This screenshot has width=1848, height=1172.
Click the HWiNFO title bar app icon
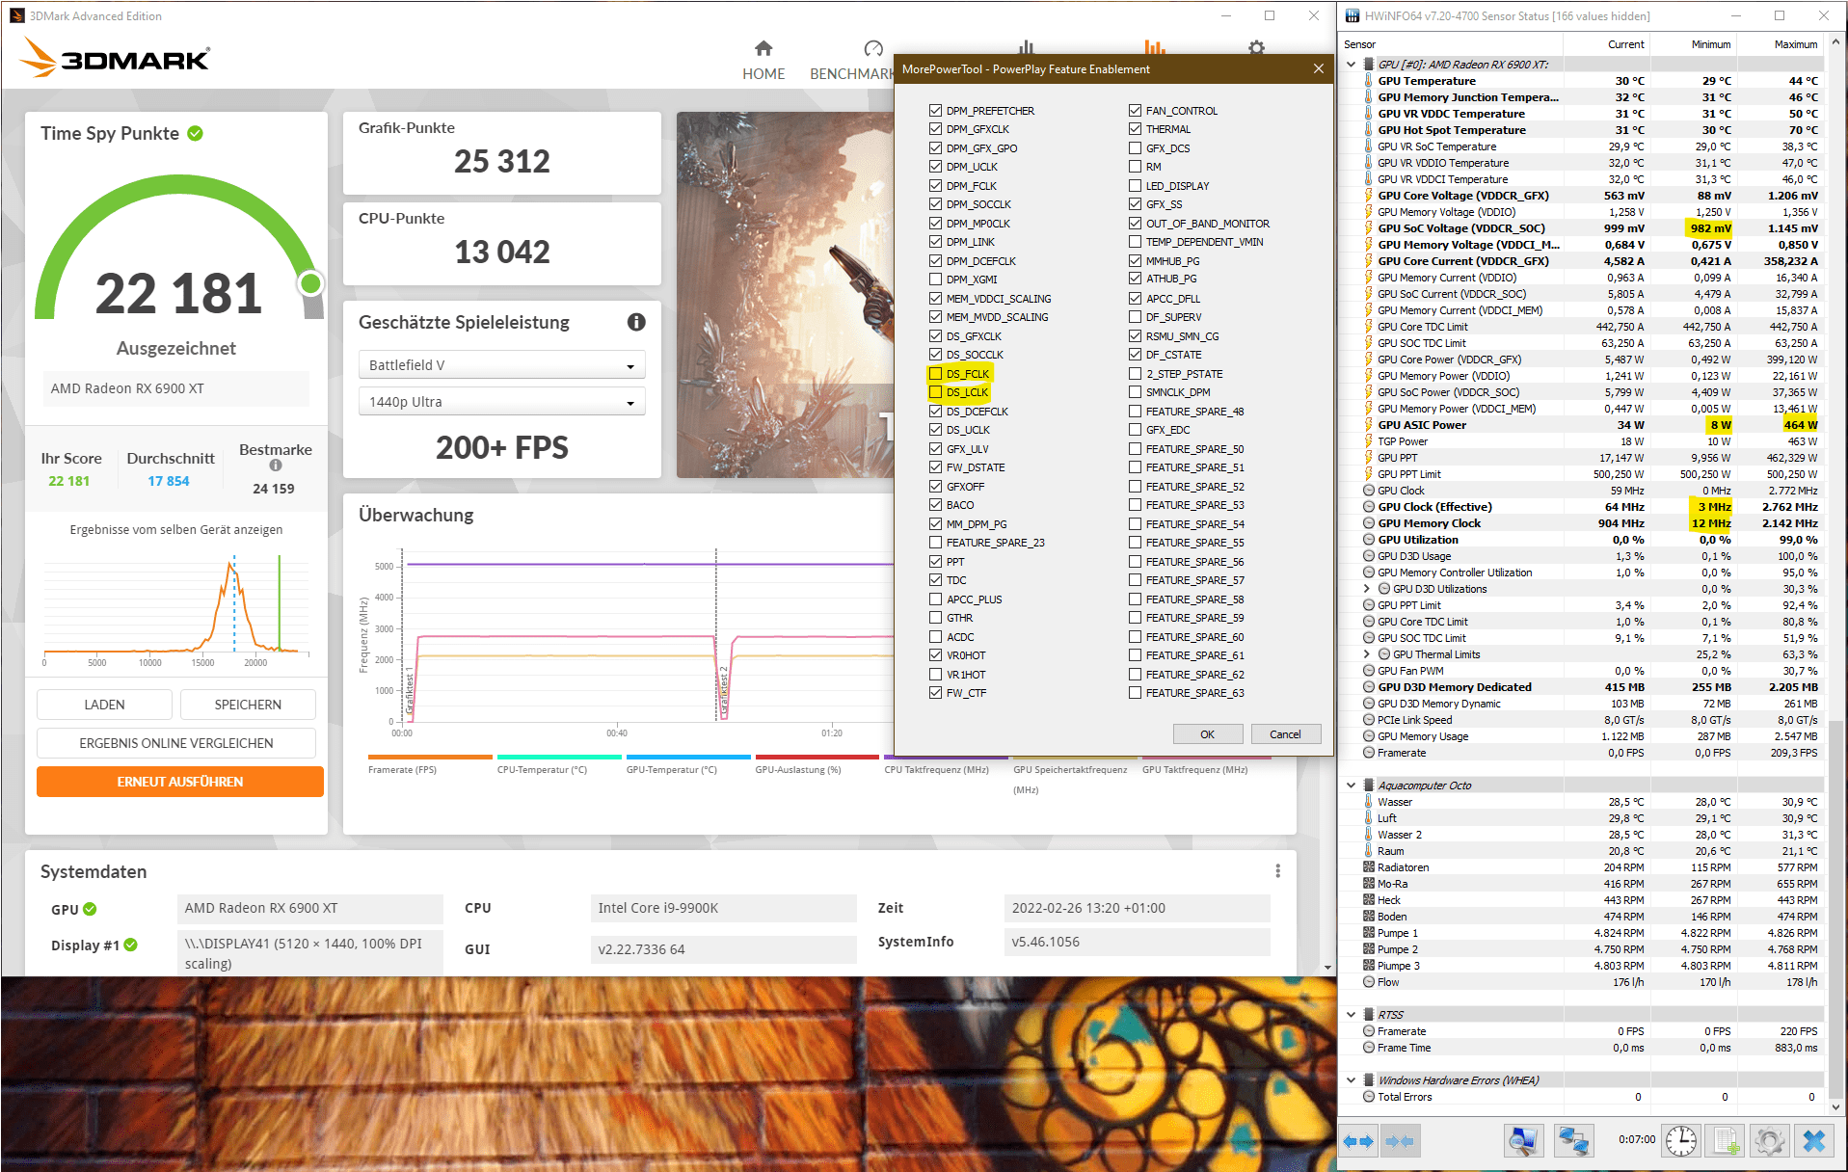coord(1352,15)
